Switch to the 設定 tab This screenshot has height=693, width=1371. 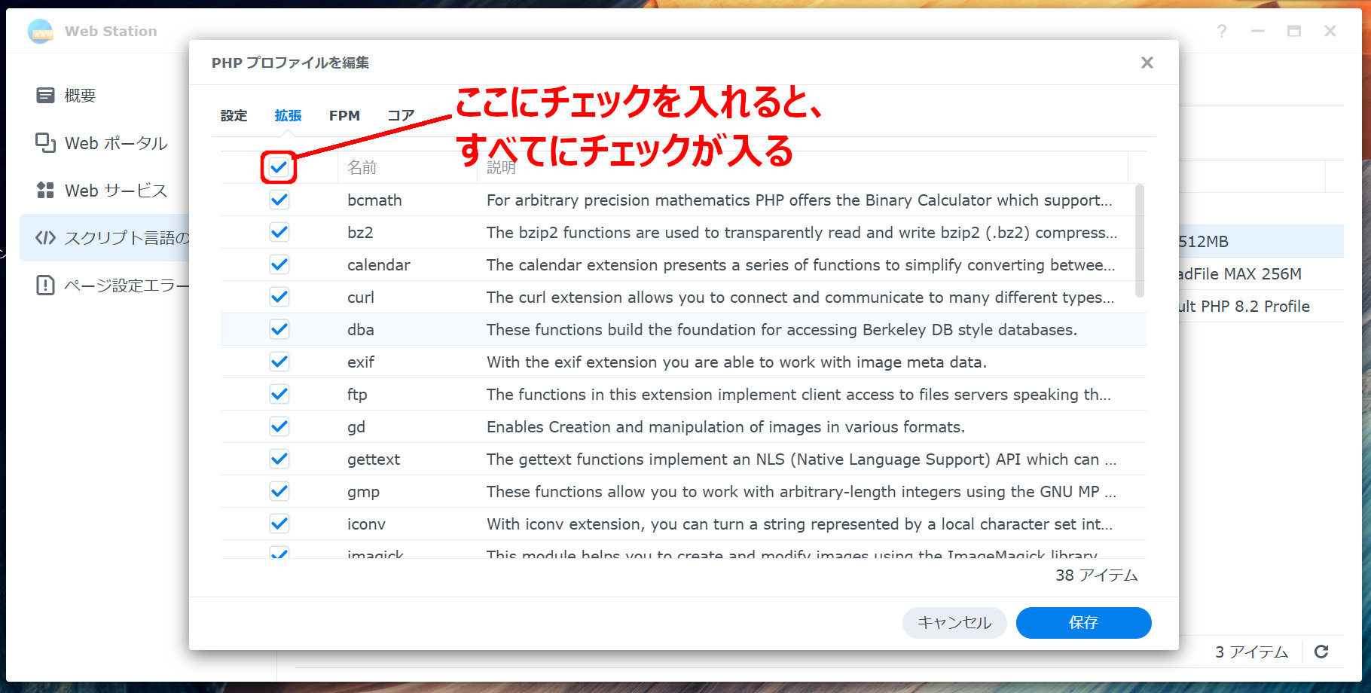[x=234, y=115]
